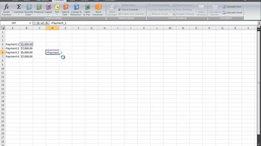Select the $7,000.00 cell beside Payment 4
The image size is (261, 146).
tap(26, 56)
